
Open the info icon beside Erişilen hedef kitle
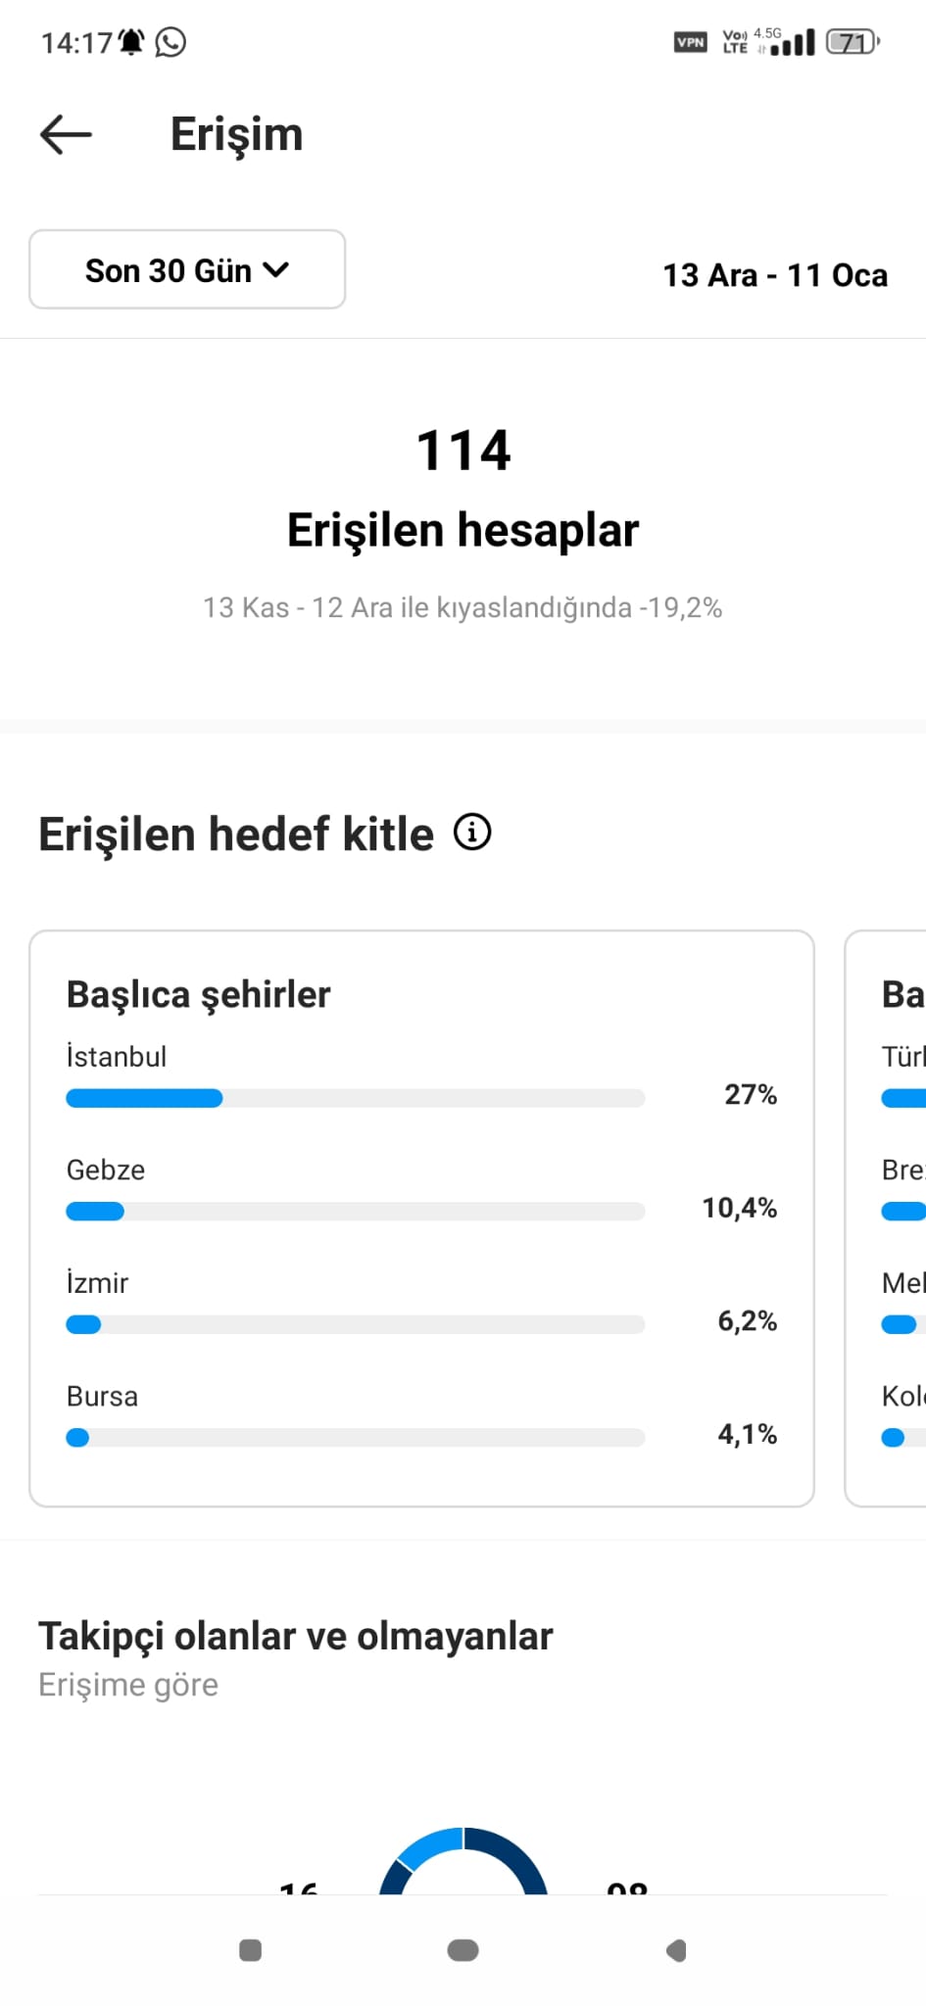(x=472, y=833)
